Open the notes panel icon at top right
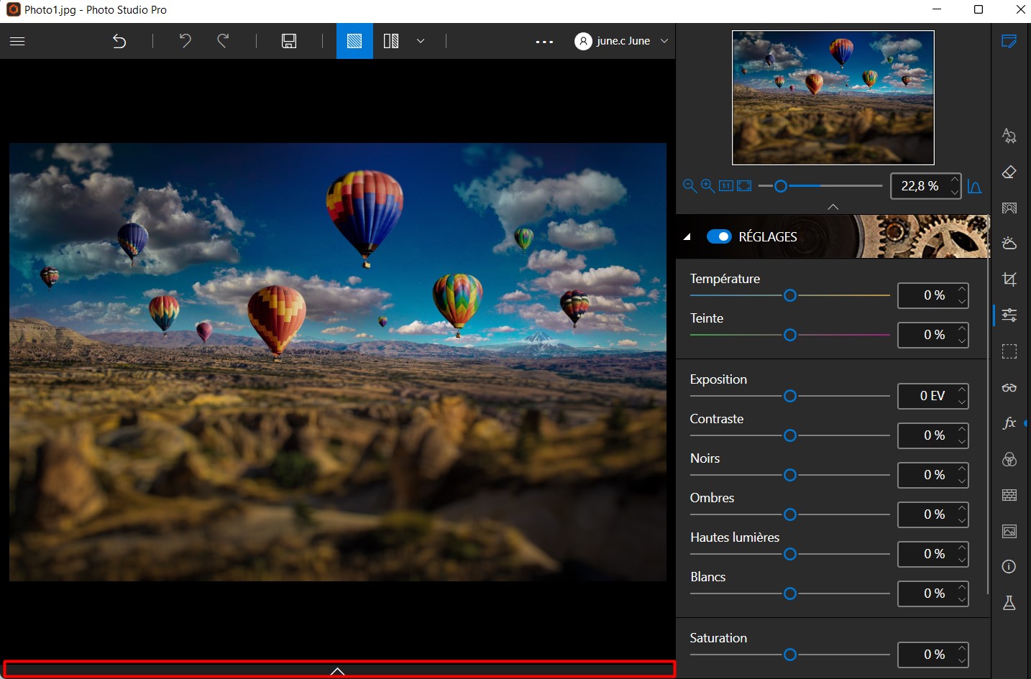Screen dimensions: 1031x679 point(1009,41)
